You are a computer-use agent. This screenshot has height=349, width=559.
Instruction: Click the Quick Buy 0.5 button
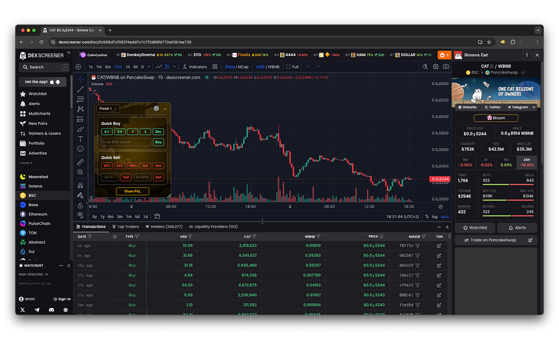pos(120,131)
